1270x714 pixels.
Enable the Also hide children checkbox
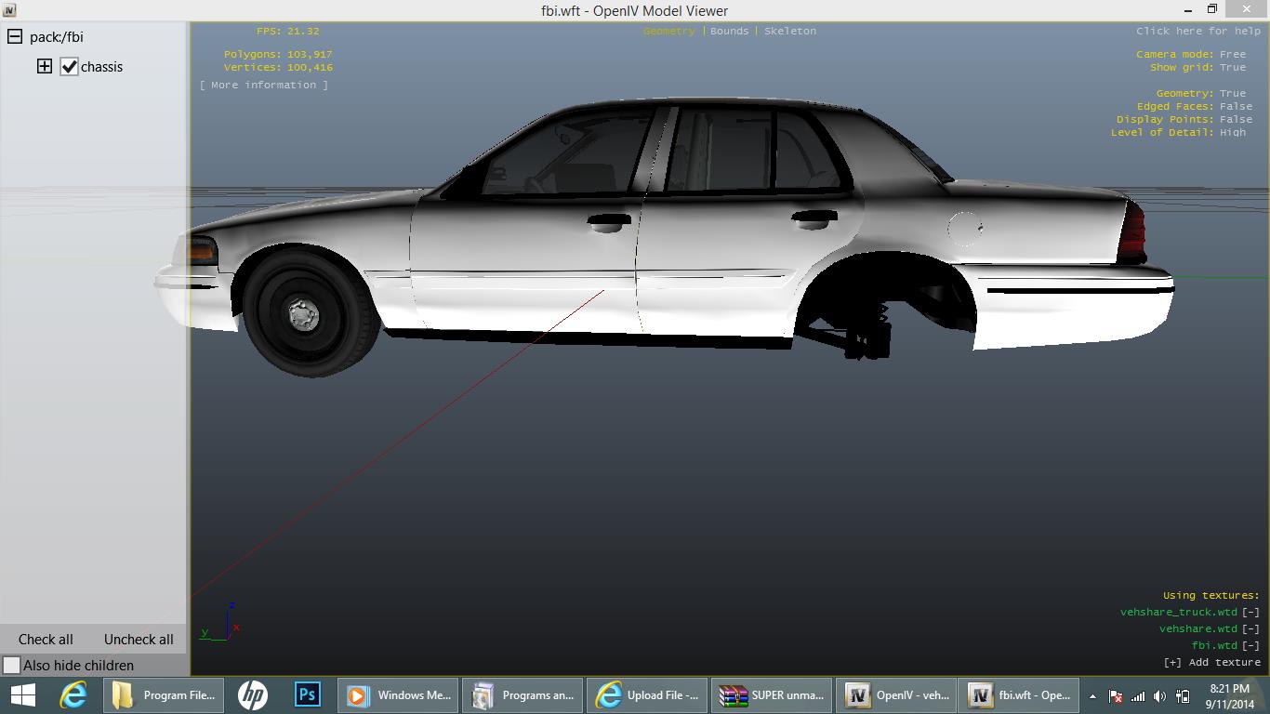coord(12,666)
